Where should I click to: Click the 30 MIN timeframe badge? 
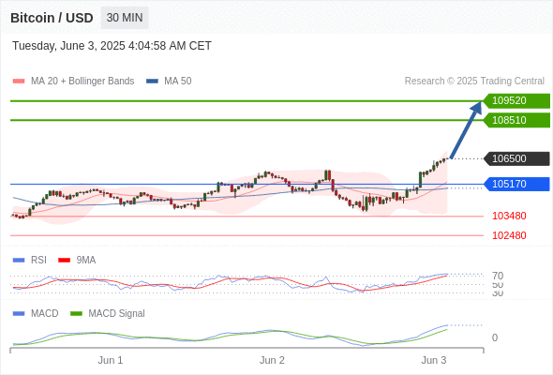click(125, 18)
